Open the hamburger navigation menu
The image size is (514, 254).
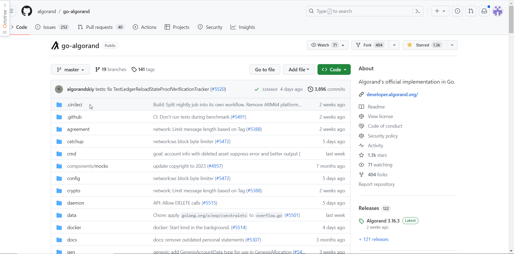[x=12, y=11]
